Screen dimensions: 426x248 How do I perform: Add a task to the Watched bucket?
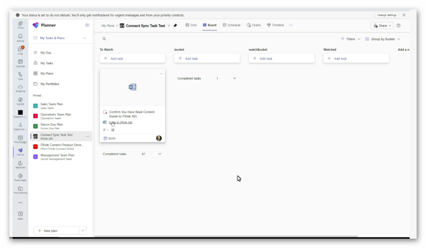point(356,58)
